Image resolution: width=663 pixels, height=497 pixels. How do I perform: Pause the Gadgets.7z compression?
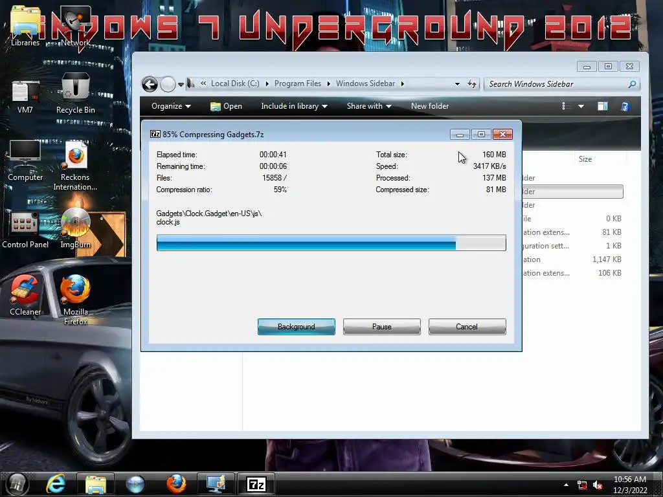(x=382, y=327)
